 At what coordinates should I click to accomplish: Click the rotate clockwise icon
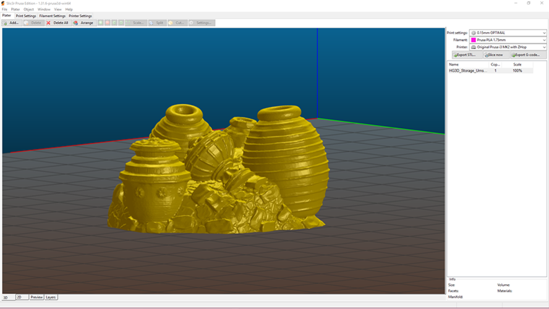click(x=121, y=23)
